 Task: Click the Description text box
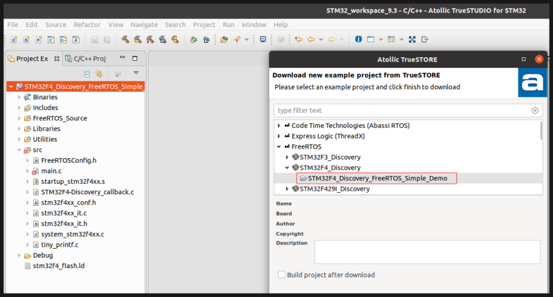(427, 252)
